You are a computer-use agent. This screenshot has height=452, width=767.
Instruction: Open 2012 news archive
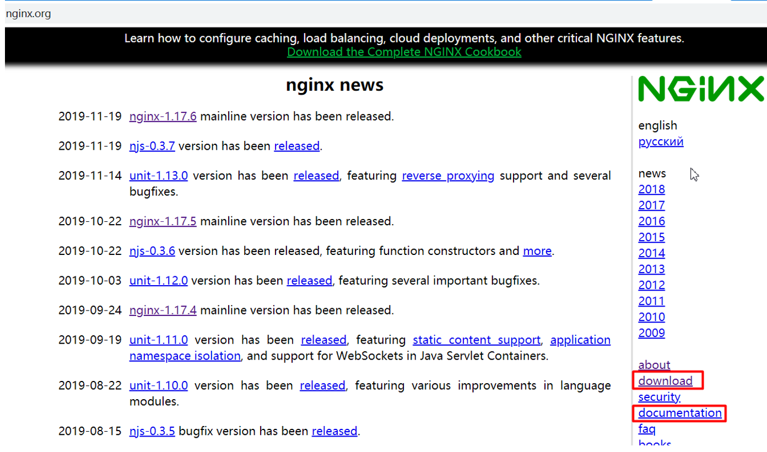click(x=651, y=285)
